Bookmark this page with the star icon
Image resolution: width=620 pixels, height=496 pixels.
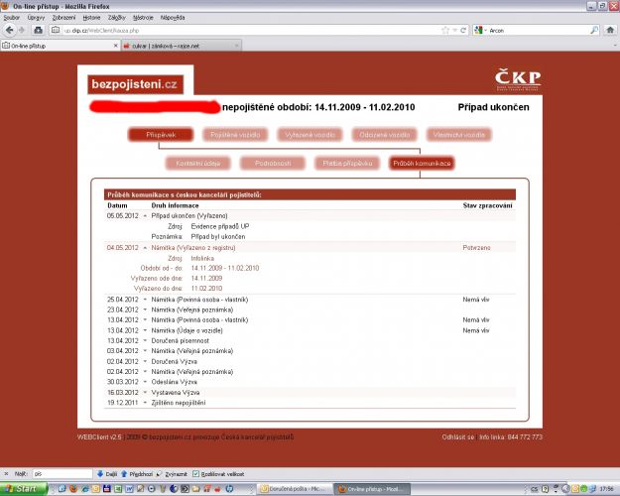pyautogui.click(x=445, y=30)
